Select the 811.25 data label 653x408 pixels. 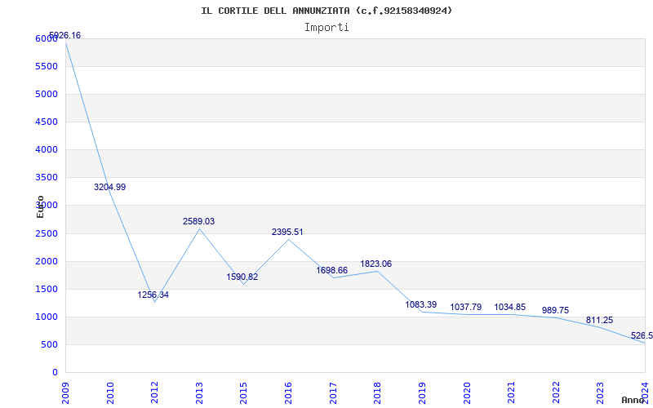(599, 321)
